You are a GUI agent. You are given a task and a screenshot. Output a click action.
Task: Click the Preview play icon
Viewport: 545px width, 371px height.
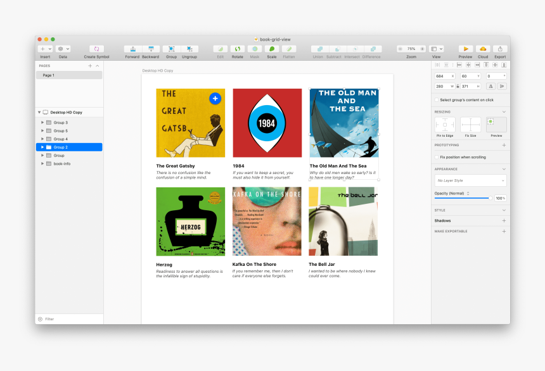pyautogui.click(x=466, y=49)
